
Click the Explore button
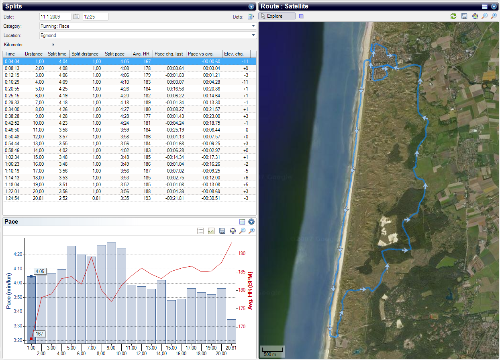(x=277, y=16)
